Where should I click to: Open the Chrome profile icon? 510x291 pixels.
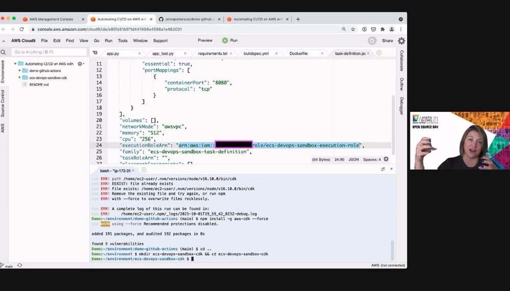tap(392, 29)
